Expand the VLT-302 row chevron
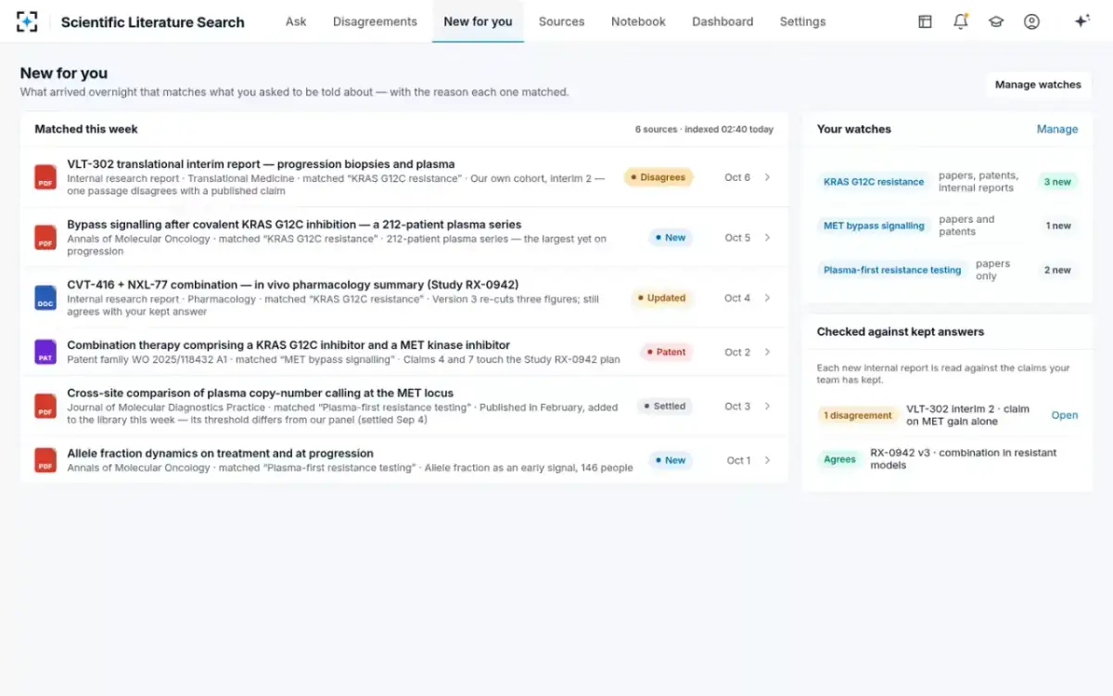1113x696 pixels. pyautogui.click(x=767, y=177)
